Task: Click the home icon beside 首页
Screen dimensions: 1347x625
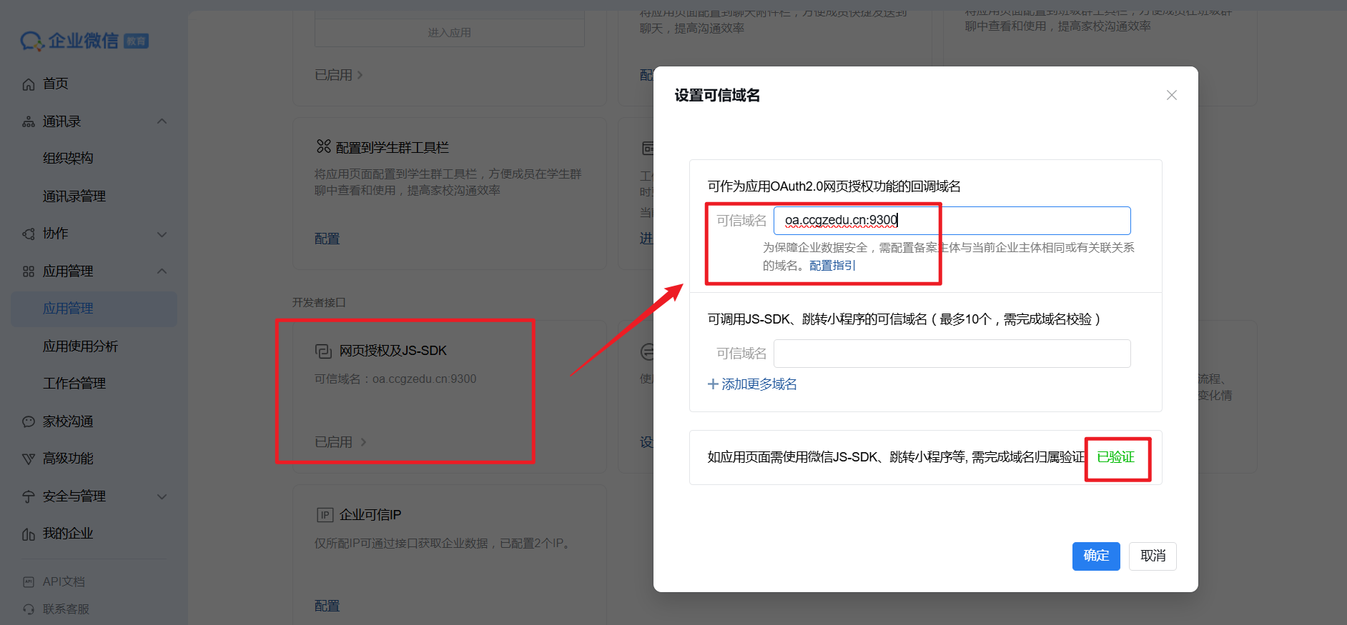Action: 29,84
